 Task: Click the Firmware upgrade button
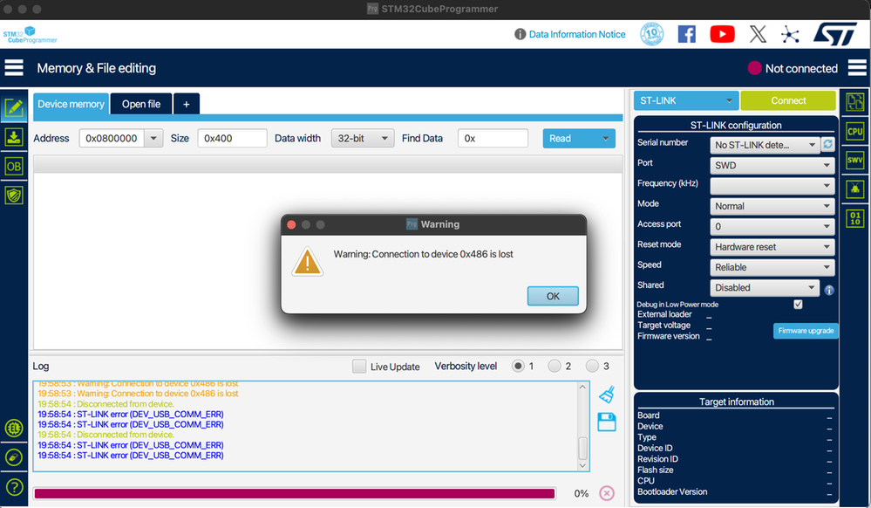click(x=806, y=331)
